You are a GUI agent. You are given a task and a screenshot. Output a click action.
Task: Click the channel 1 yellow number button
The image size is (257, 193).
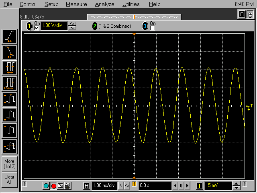pos(29,26)
